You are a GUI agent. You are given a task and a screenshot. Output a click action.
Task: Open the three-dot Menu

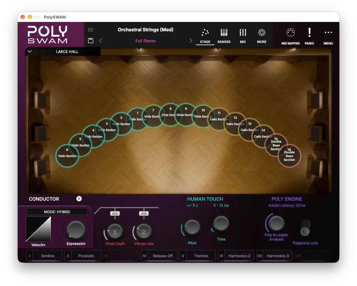pos(328,36)
